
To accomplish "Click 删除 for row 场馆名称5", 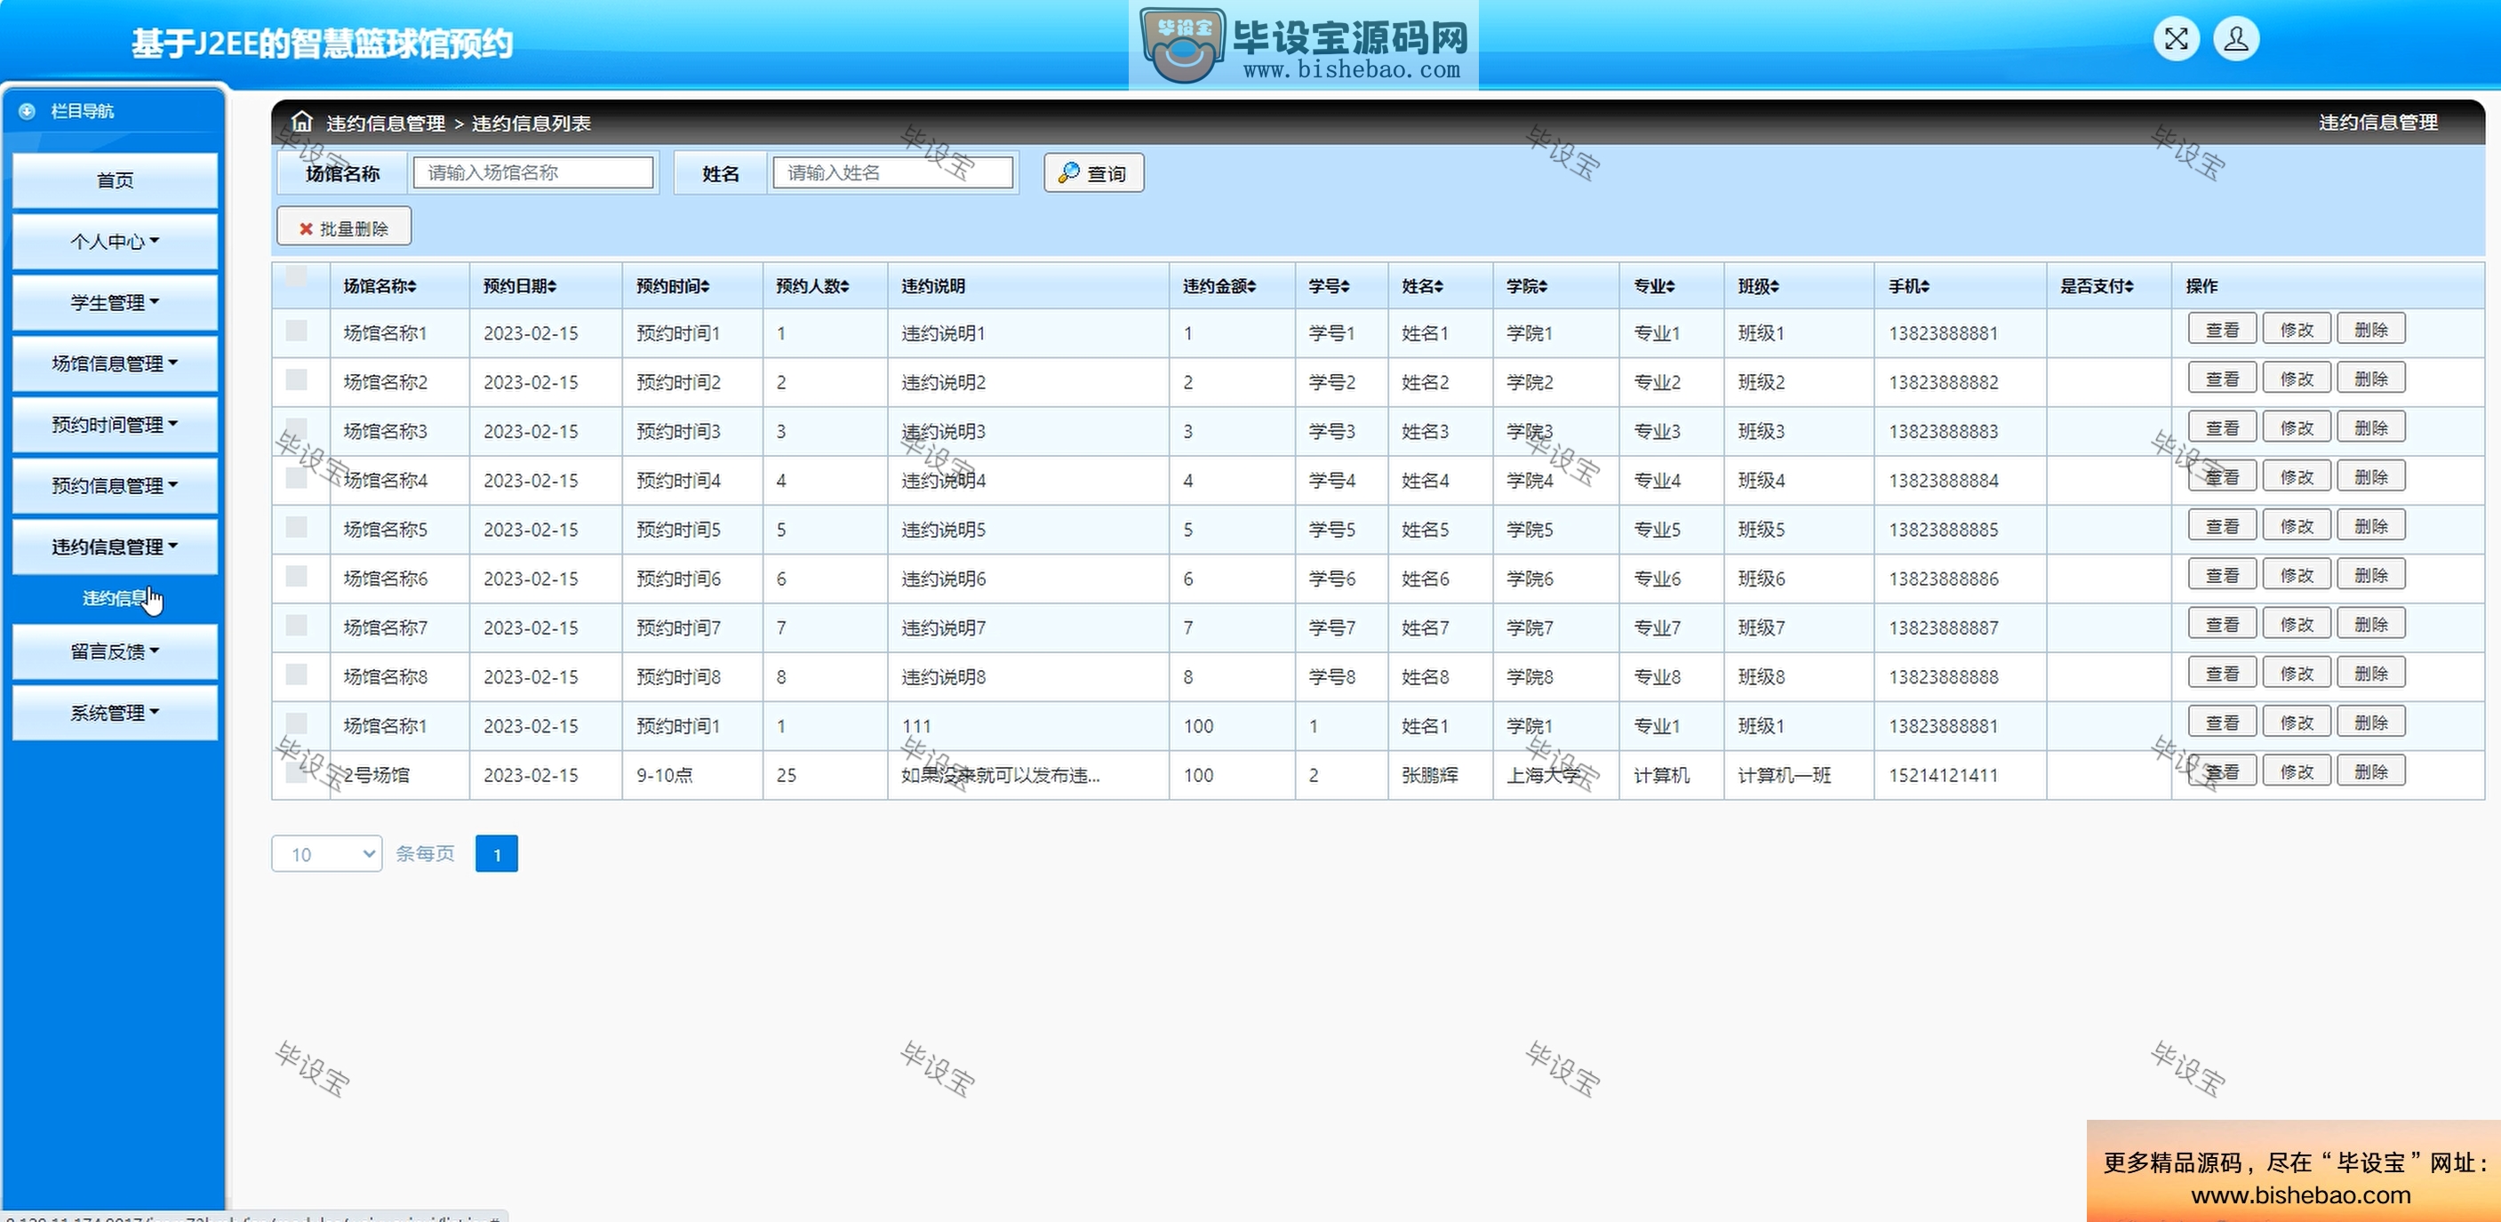I will [x=2371, y=526].
